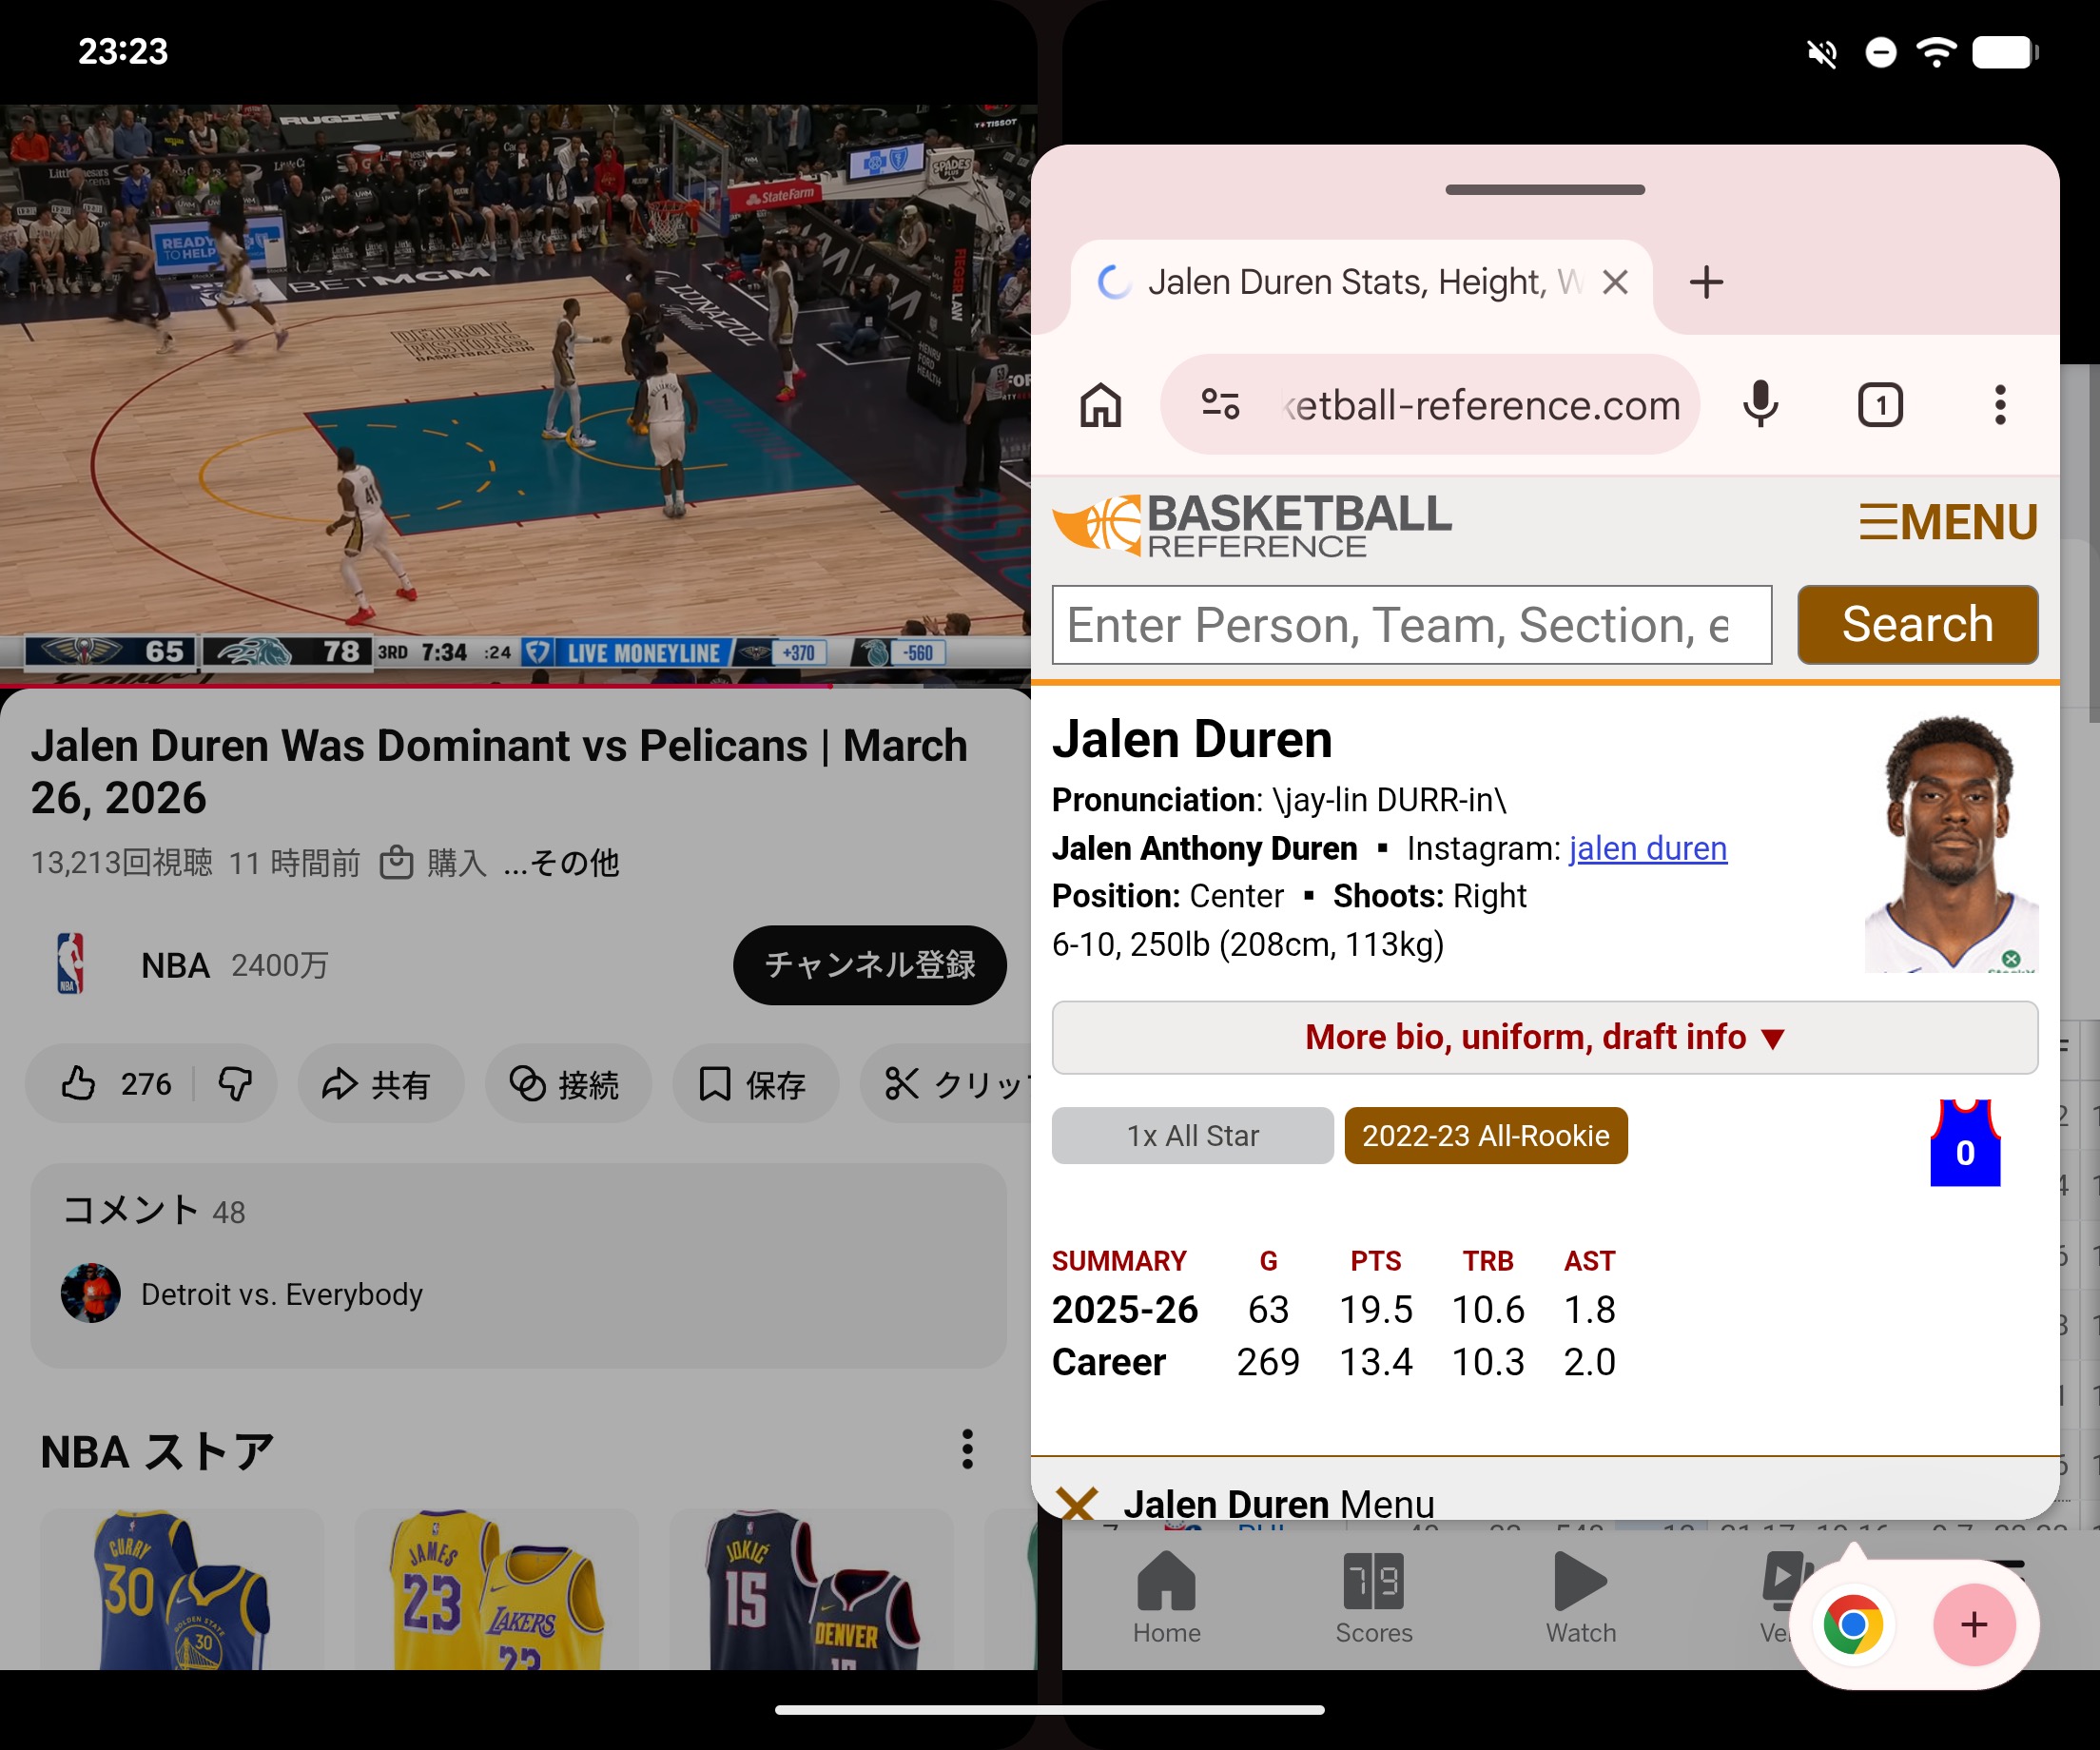Dislike the video with thumbs down
2100x1750 pixels.
click(235, 1084)
